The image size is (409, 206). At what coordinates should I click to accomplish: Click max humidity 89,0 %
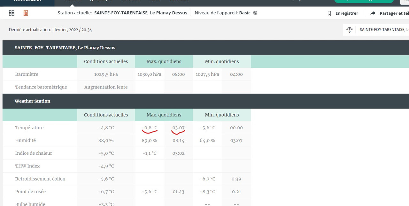(150, 140)
